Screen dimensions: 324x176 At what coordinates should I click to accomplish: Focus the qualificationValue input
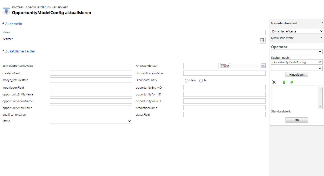click(91, 115)
